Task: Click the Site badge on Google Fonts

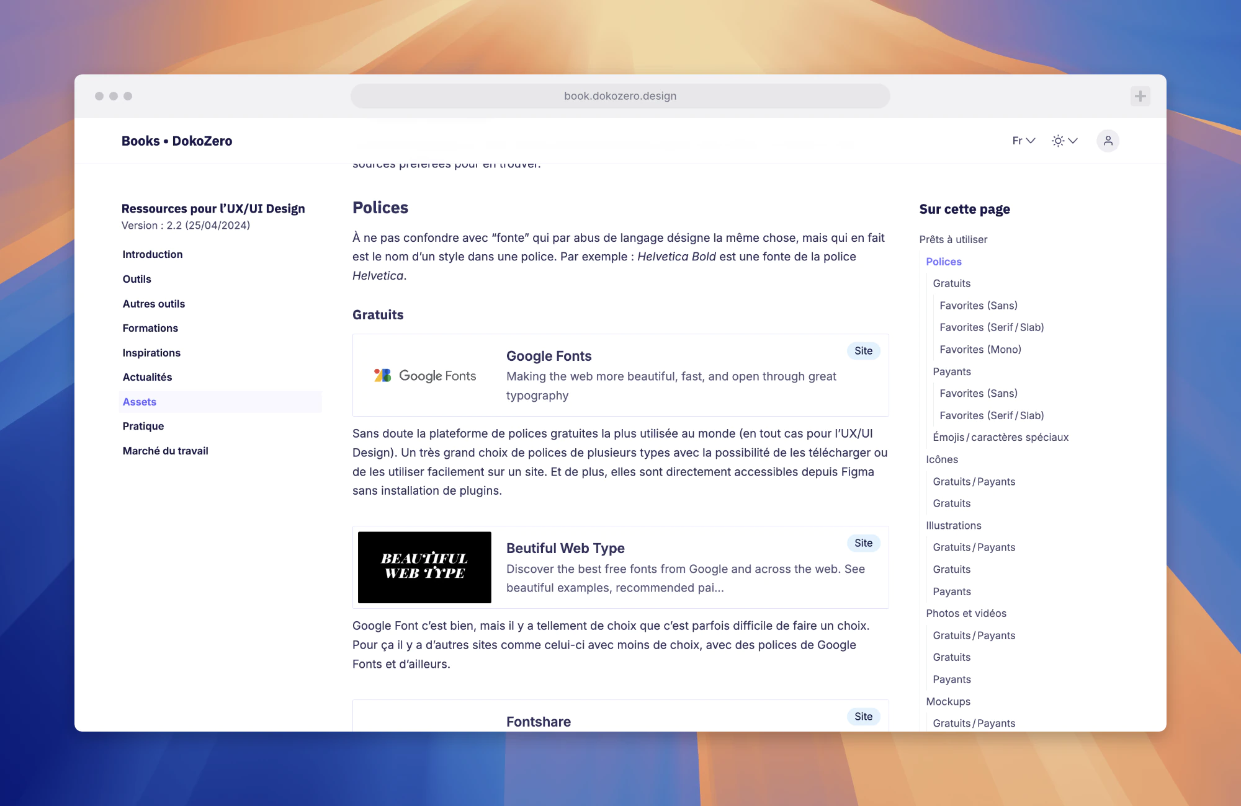Action: click(x=864, y=351)
